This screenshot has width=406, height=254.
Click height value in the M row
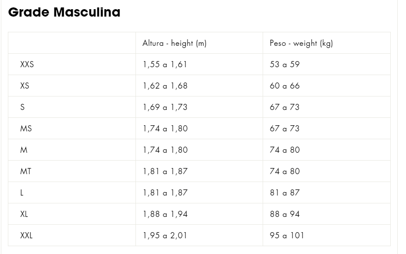(x=165, y=150)
